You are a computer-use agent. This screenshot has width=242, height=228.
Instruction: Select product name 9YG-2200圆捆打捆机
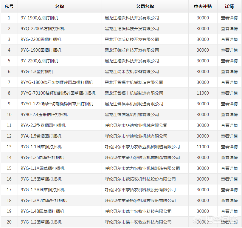click(x=41, y=39)
